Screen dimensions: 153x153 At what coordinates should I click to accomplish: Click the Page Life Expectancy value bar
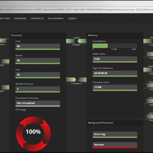[x=115, y=74]
